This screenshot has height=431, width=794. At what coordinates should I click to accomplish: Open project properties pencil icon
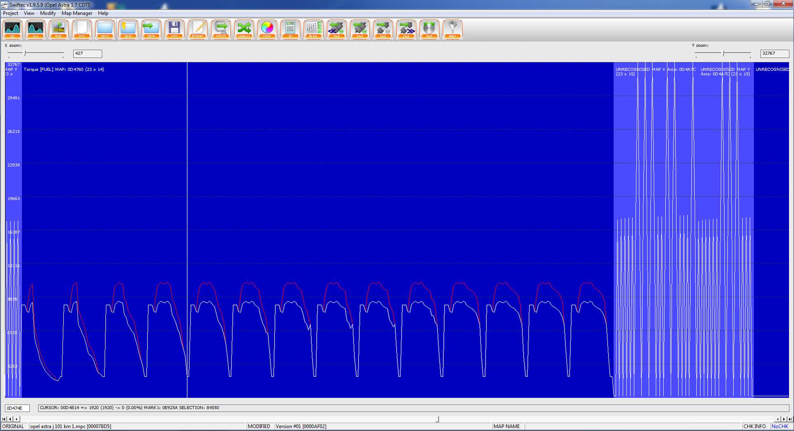(198, 29)
